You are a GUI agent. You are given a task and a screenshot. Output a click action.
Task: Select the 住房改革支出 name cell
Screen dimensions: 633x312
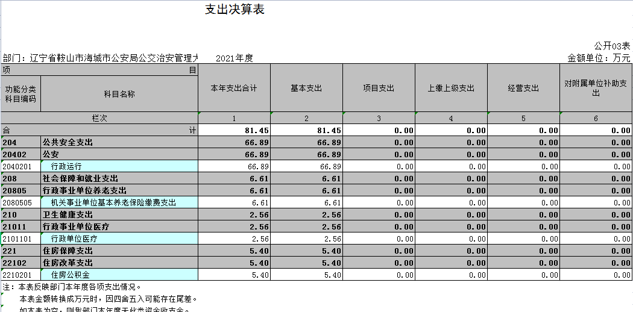point(119,263)
